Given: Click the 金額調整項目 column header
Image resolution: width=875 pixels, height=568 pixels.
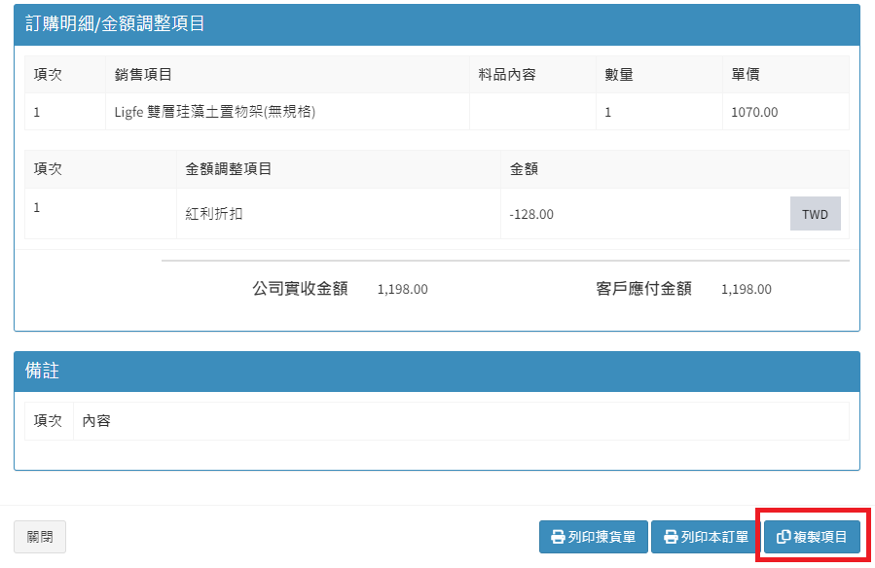Looking at the screenshot, I should coord(228,169).
